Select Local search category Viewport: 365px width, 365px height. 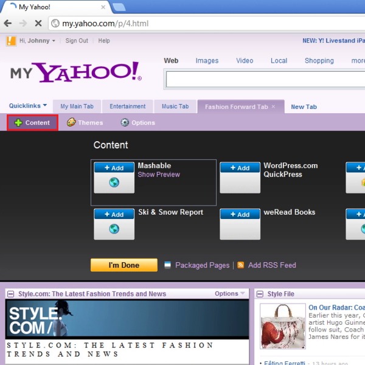279,61
